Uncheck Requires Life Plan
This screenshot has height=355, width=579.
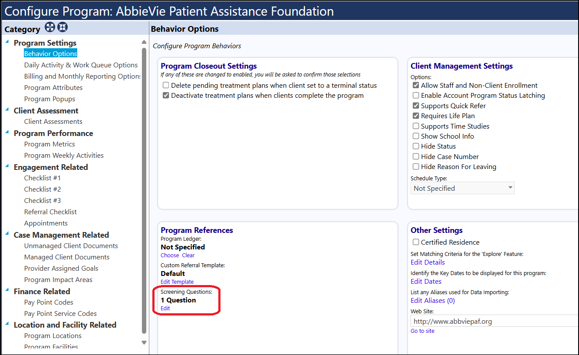coord(416,116)
